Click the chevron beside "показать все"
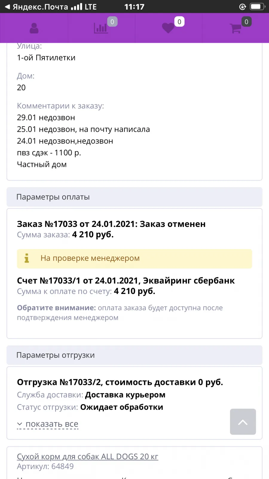The width and height of the screenshot is (269, 479). (20, 424)
